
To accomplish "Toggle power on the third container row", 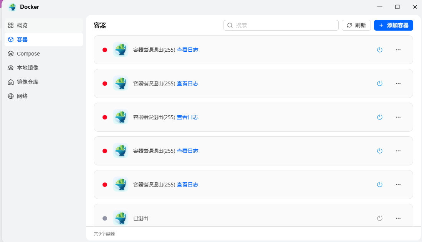I will (380, 117).
